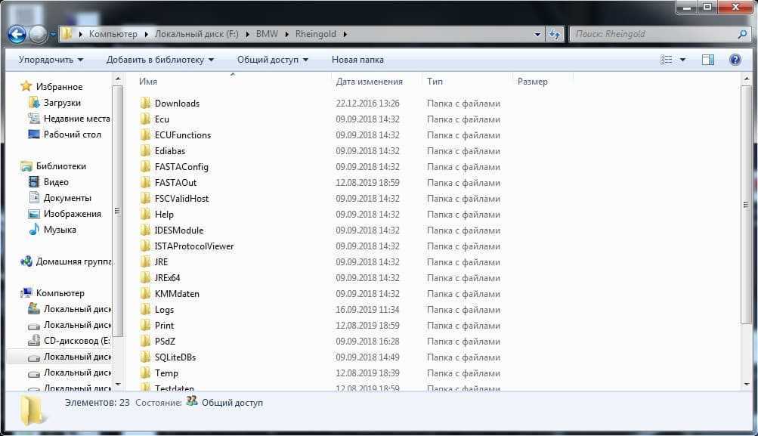
Task: Open the Упорядочить dropdown menu
Action: (x=51, y=60)
